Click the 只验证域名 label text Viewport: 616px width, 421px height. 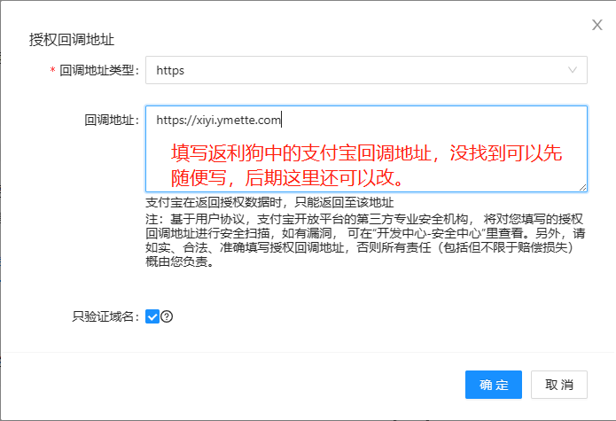(105, 316)
